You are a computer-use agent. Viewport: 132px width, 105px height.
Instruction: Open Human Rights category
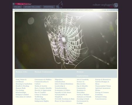[40, 99]
